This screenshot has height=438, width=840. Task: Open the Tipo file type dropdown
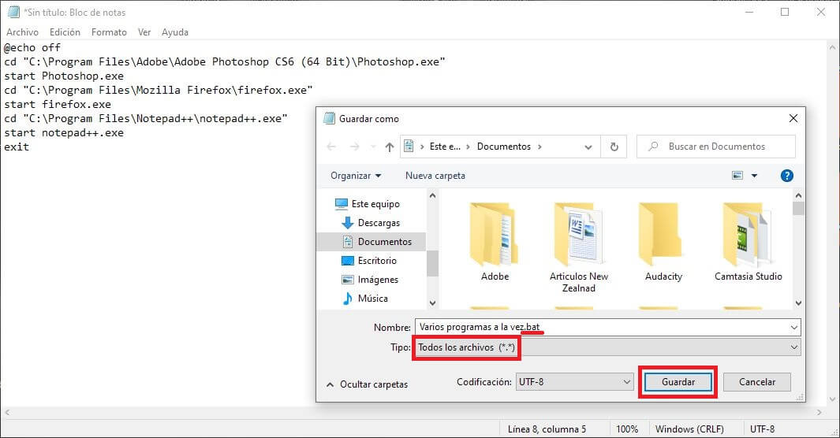tap(607, 347)
